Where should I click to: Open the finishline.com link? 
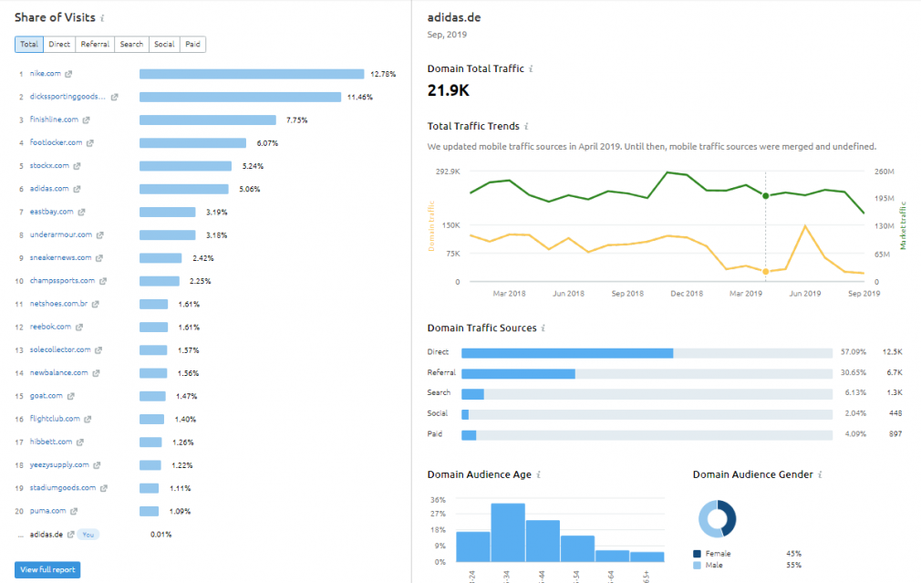click(54, 120)
